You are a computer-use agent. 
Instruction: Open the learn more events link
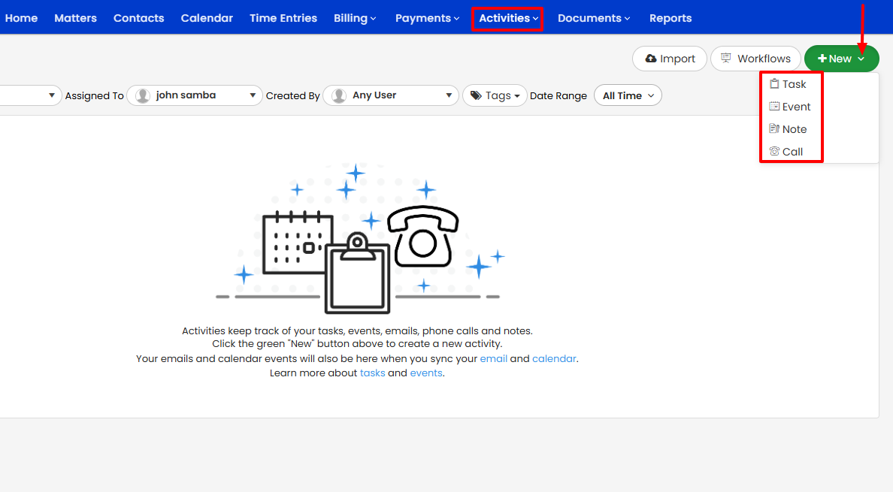[425, 373]
